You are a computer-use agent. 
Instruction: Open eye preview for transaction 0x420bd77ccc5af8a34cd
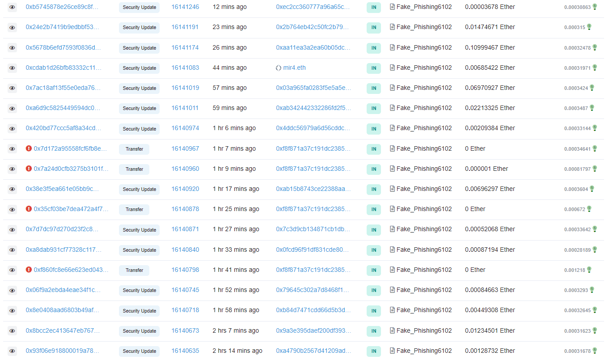[x=12, y=128]
